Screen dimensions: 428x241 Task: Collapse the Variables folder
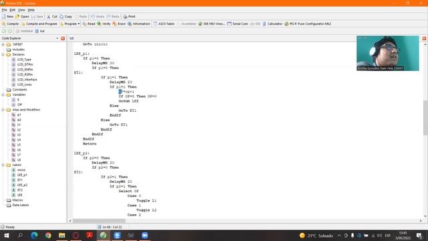[x=3, y=94]
